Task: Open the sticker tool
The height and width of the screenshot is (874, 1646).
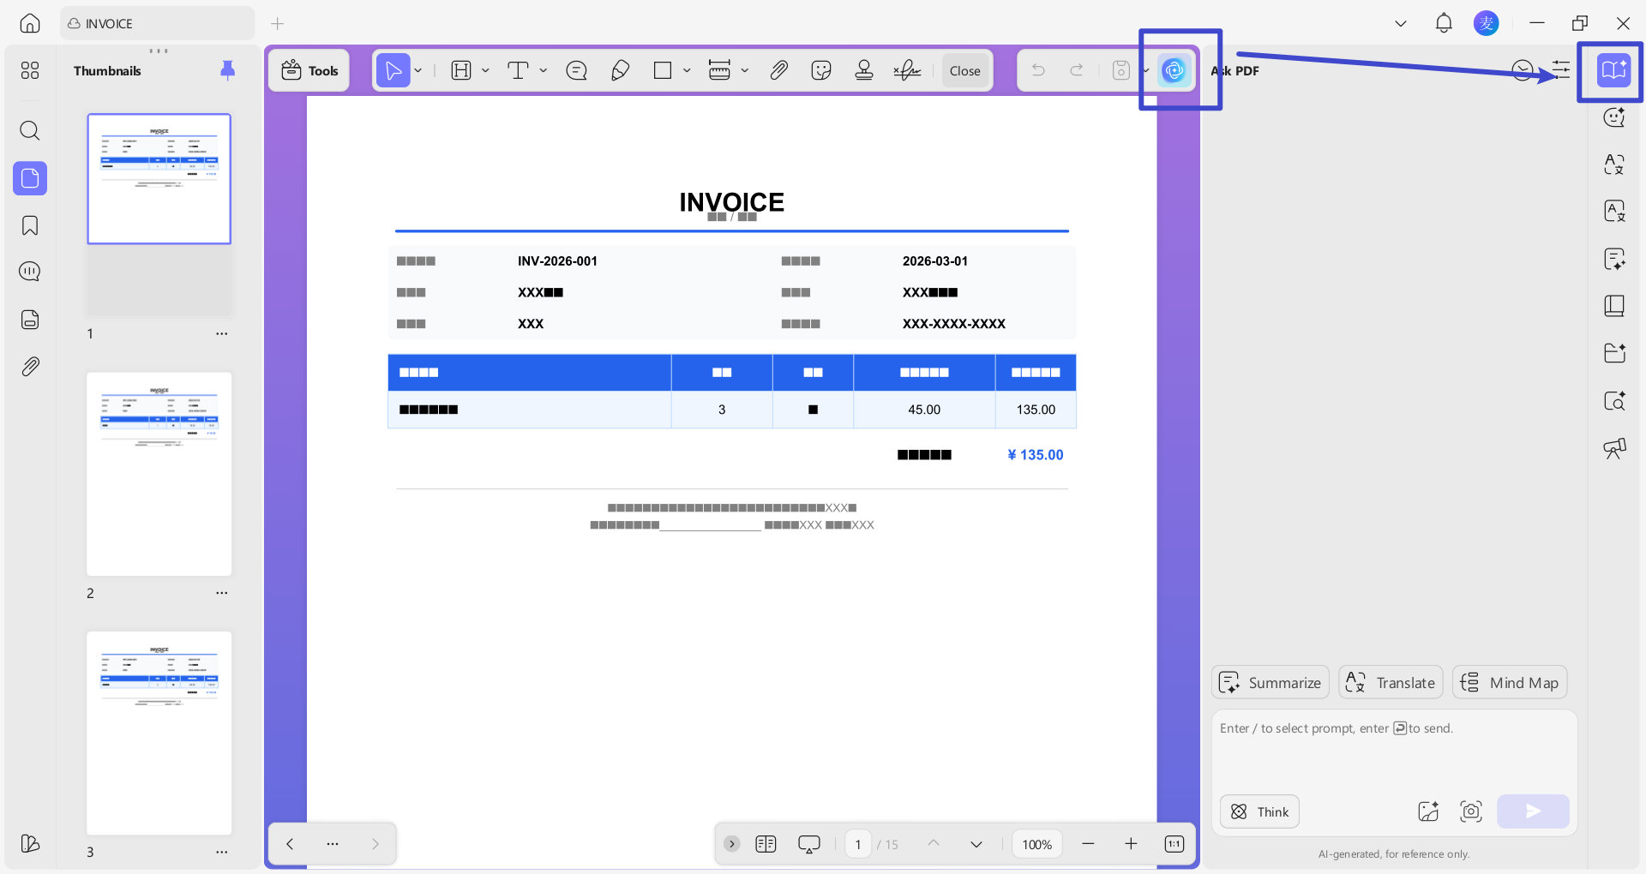Action: [821, 70]
